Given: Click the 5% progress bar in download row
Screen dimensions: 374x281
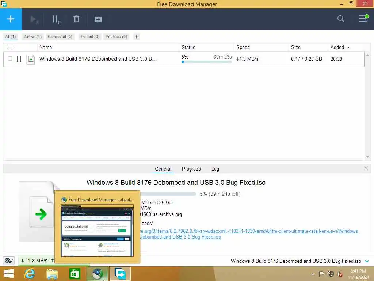Looking at the screenshot, I should click(x=207, y=62).
